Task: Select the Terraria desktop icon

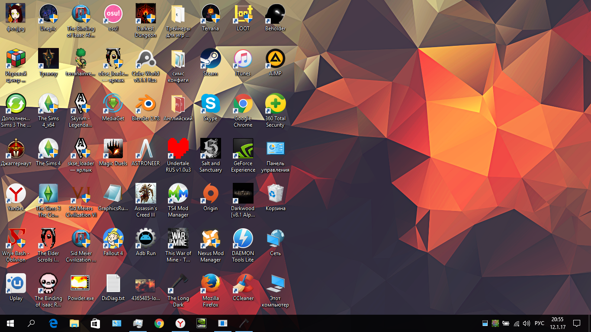Action: click(x=211, y=14)
